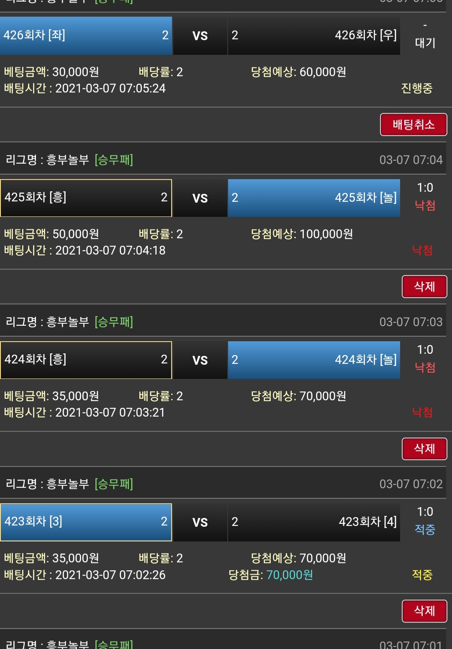This screenshot has height=649, width=452.
Task: Select the 423회차 [3] blue option
Action: point(86,522)
